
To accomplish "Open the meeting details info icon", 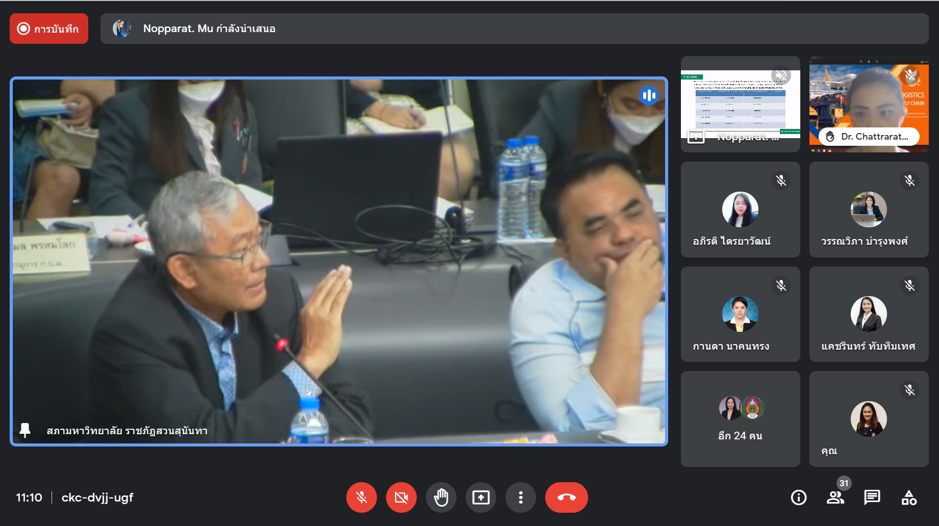I will [x=798, y=497].
